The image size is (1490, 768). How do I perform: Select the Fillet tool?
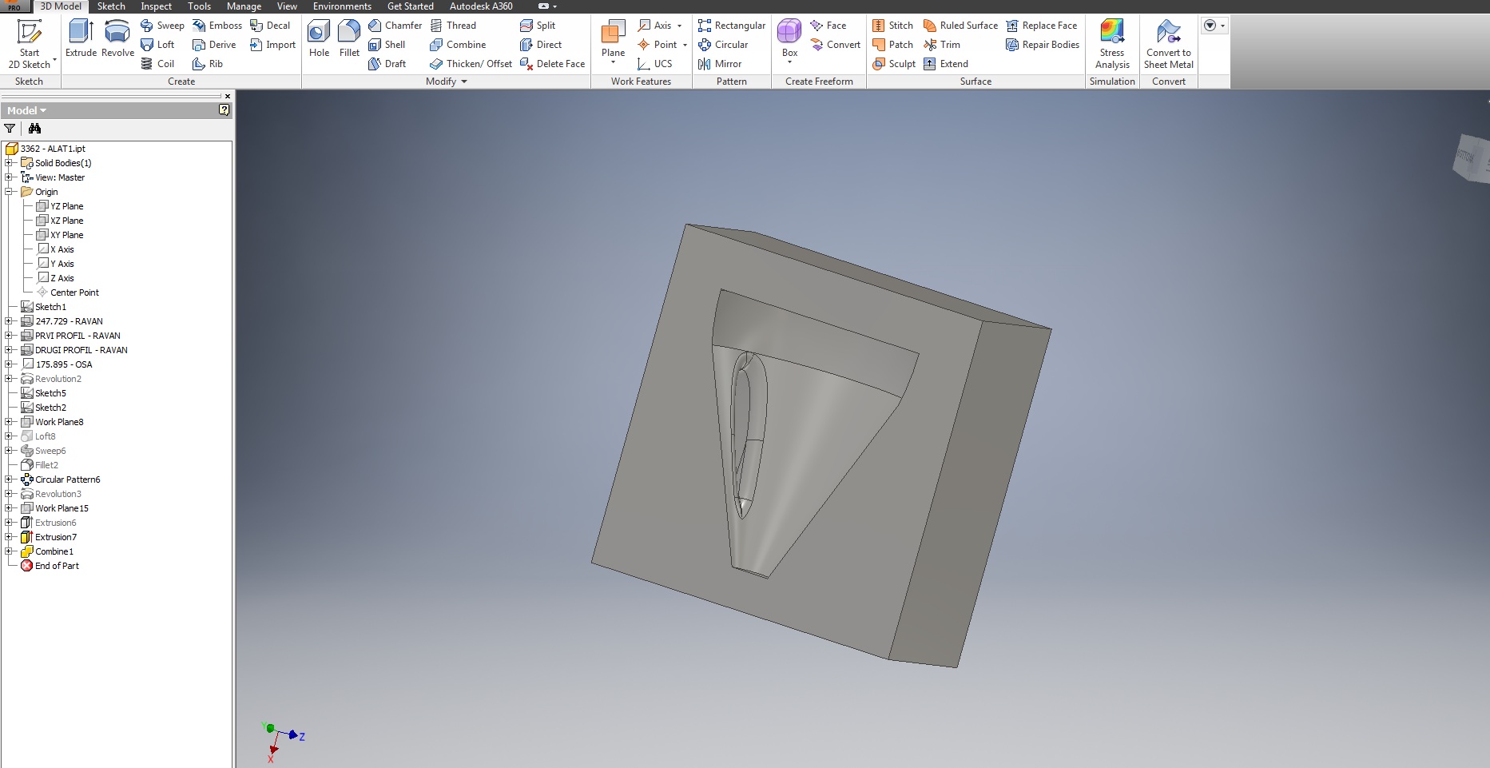(x=349, y=38)
